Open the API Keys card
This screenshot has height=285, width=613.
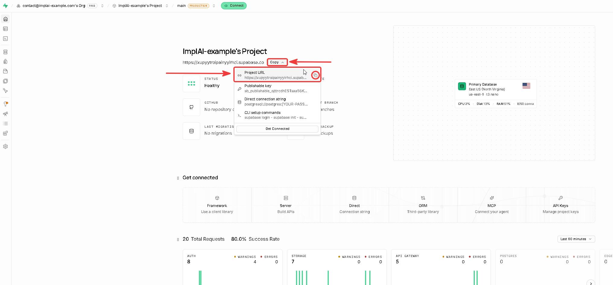(x=561, y=205)
